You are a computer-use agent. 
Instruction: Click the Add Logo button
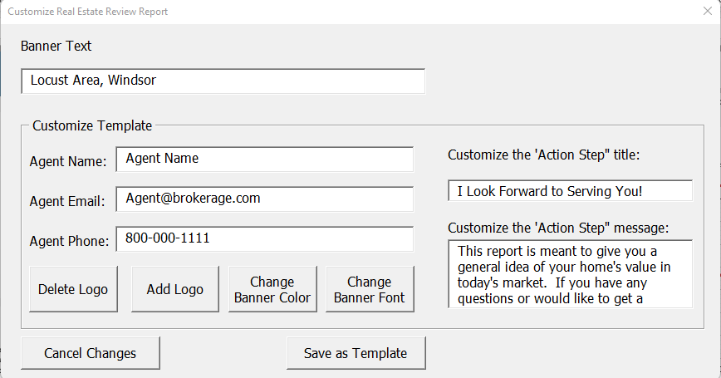174,289
